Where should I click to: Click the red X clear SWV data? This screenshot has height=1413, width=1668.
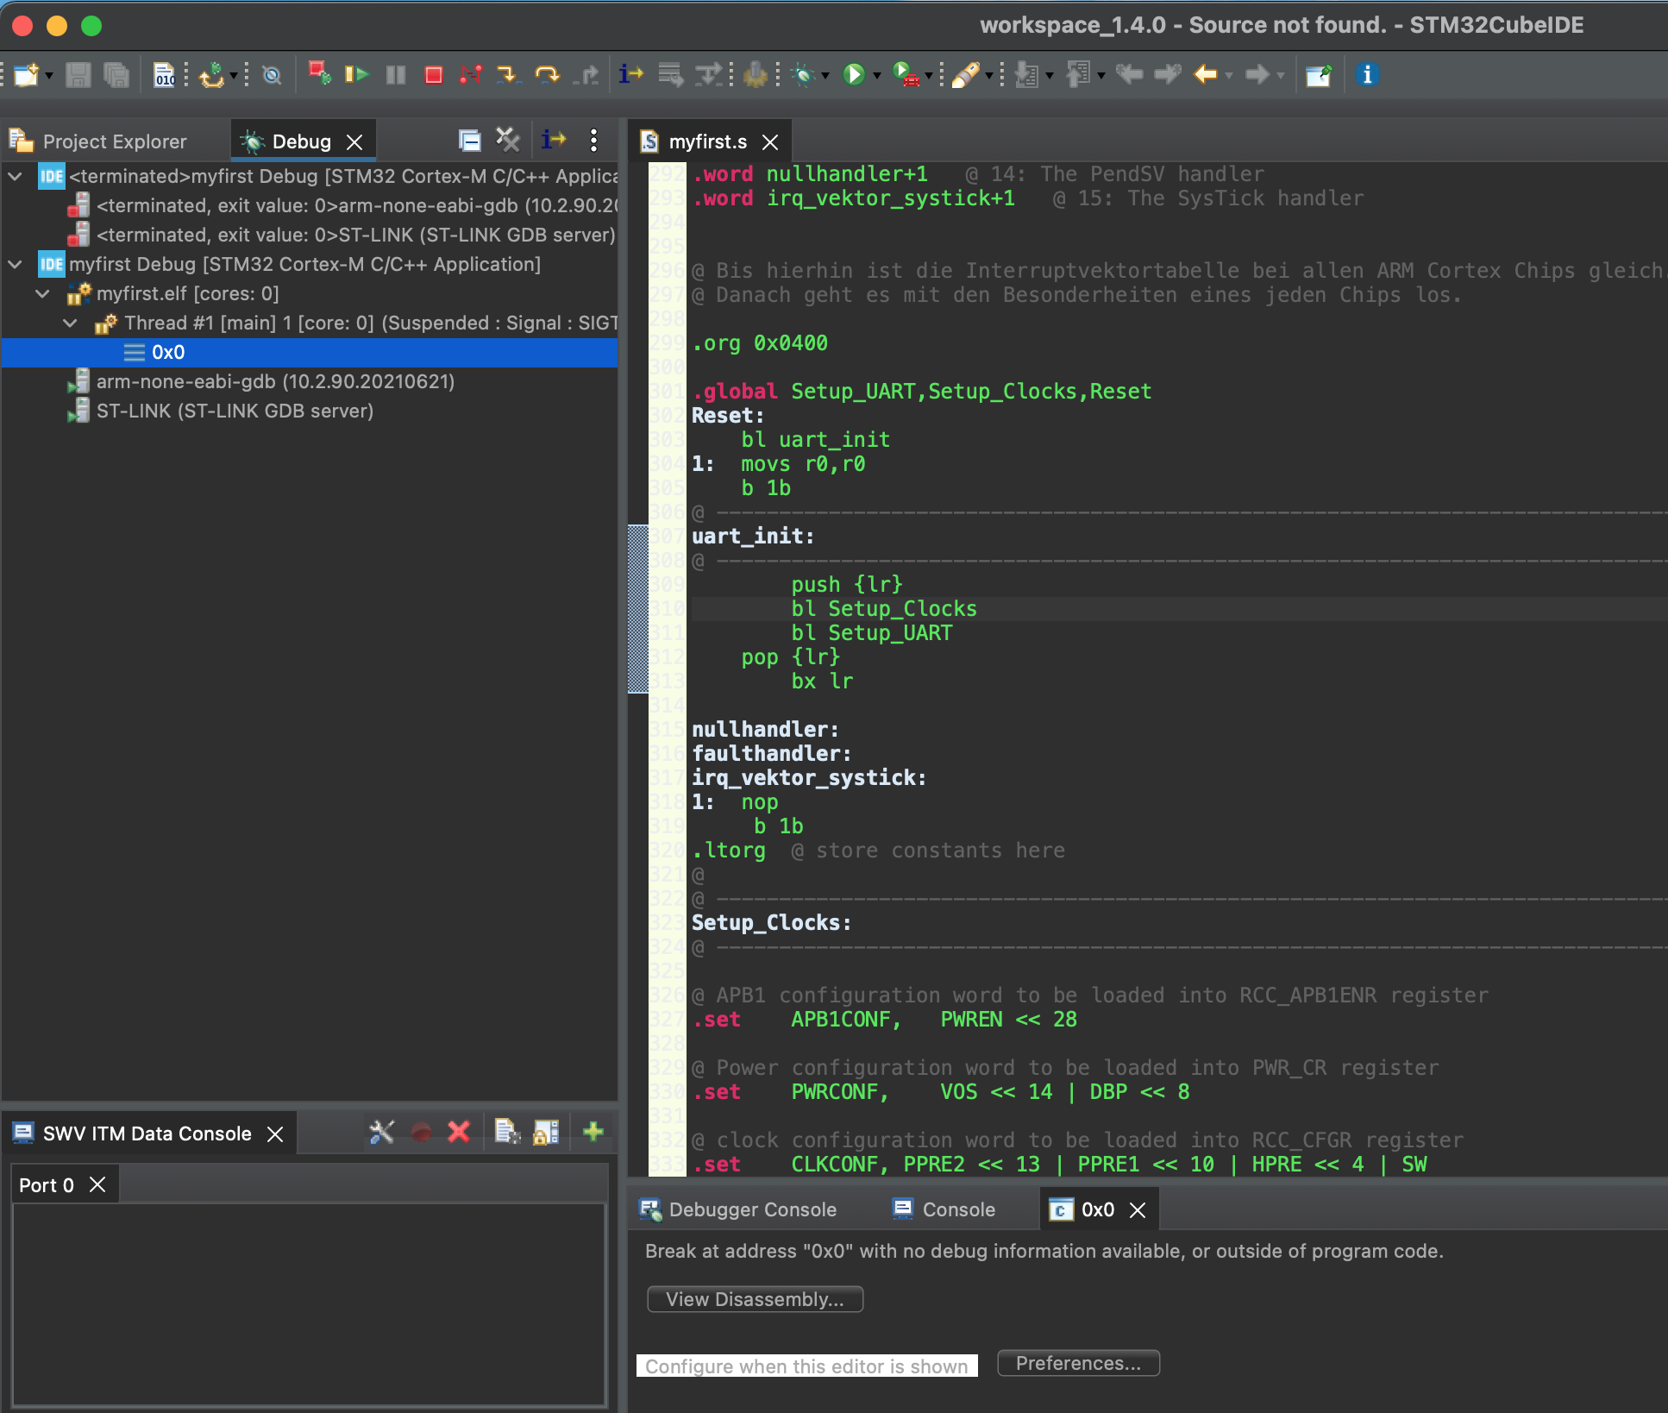[x=459, y=1132]
